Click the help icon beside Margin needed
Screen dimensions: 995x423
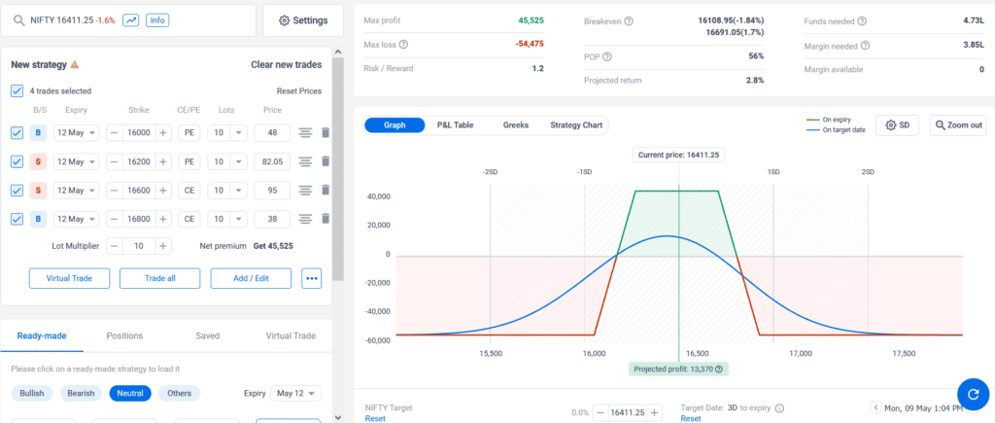[x=865, y=46]
